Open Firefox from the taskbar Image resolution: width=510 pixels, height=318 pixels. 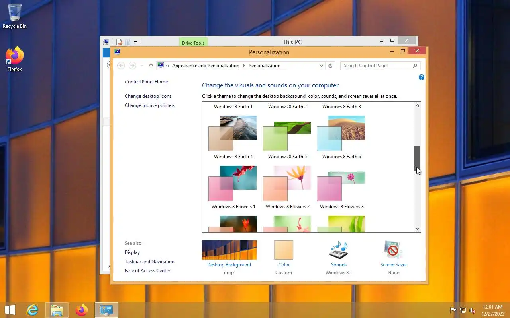tap(82, 310)
